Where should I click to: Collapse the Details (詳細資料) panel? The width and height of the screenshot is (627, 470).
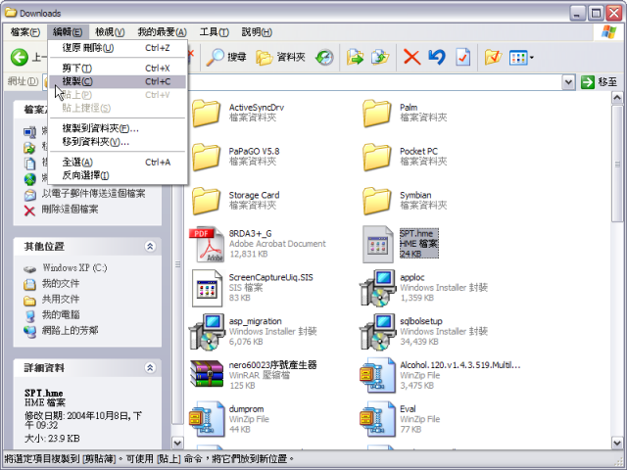coord(150,368)
